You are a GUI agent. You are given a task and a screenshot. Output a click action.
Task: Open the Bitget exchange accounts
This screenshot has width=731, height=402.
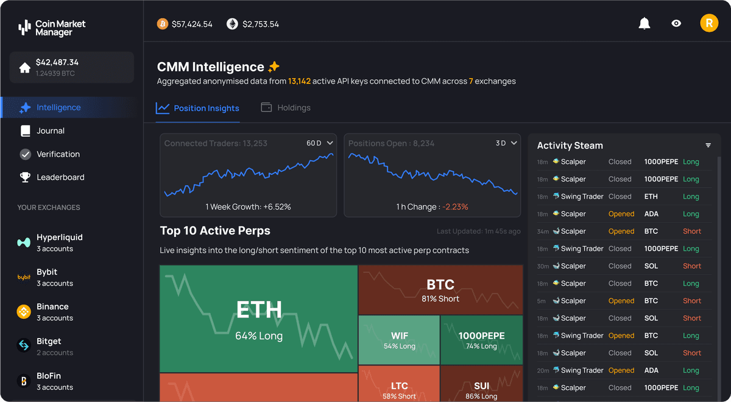point(49,347)
